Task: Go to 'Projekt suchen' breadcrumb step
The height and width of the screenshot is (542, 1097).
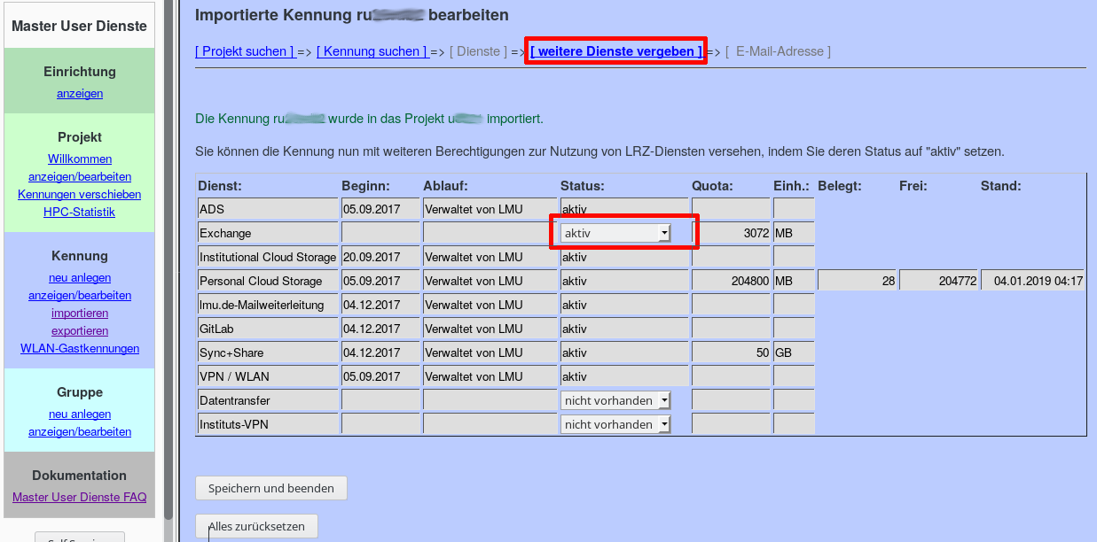Action: click(245, 51)
